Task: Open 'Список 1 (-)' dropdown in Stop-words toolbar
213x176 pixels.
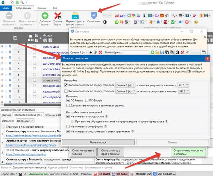Action: (79, 52)
